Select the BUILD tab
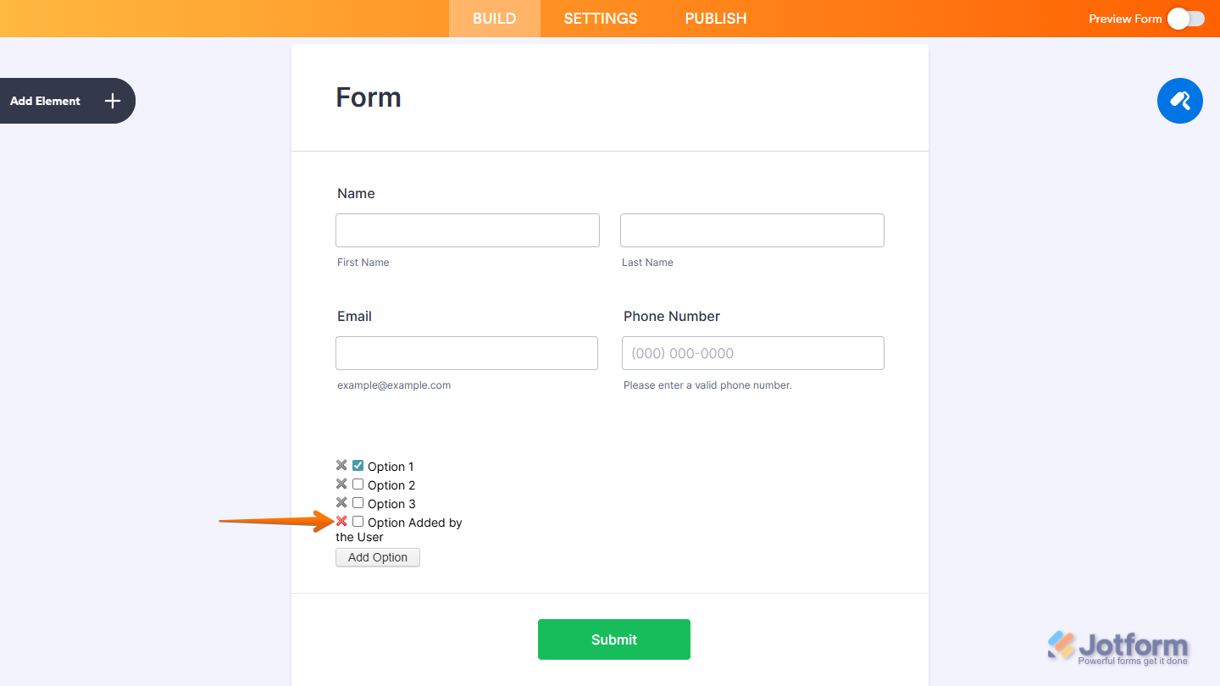Image resolution: width=1220 pixels, height=686 pixels. coord(494,18)
